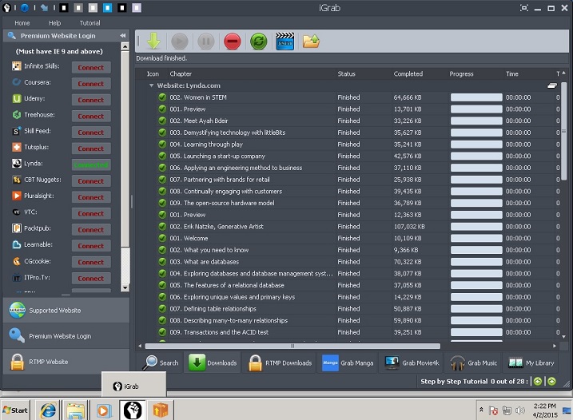Sort by the Completed column header

point(408,73)
